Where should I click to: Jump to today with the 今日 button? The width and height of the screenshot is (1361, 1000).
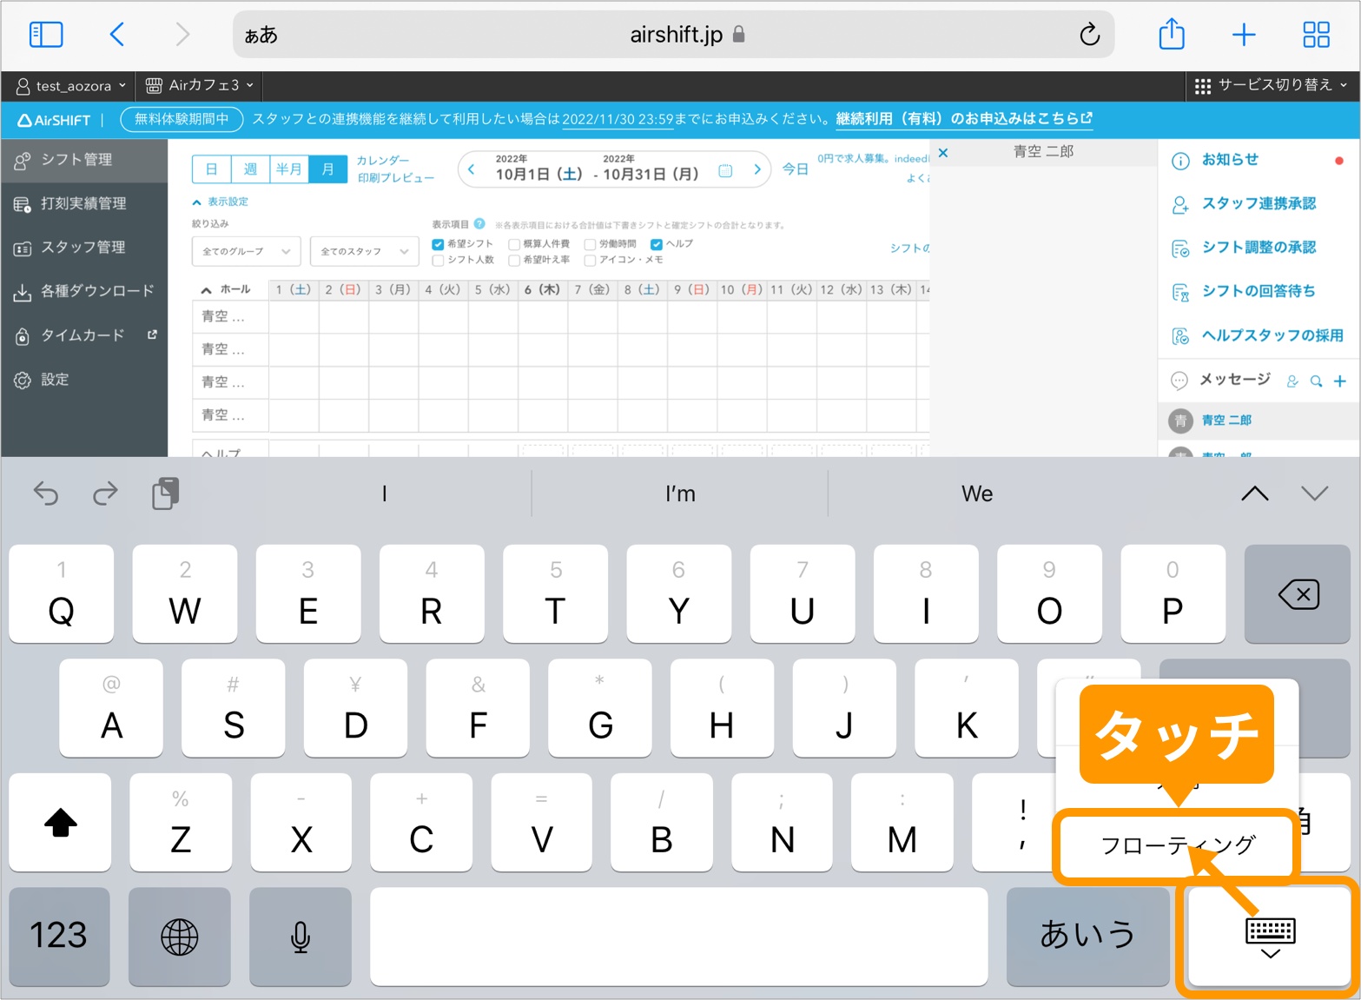795,169
